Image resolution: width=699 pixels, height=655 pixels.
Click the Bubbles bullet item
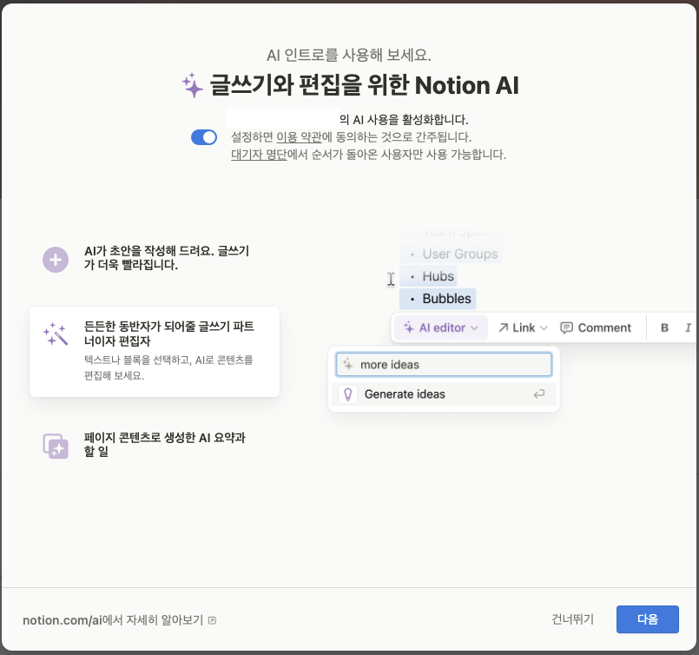(438, 298)
